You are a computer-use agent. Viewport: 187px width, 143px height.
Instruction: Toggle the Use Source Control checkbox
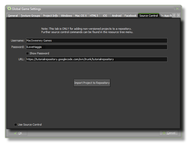point(16,125)
